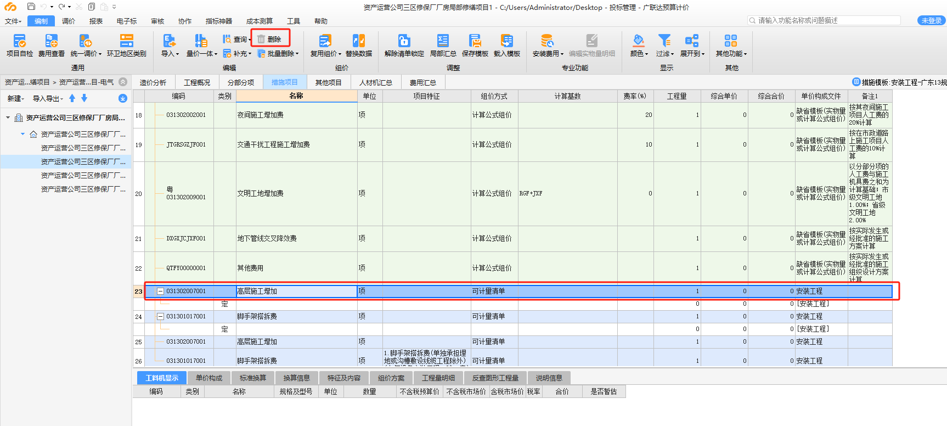
Task: Move item up with blue up arrow
Action: coord(72,98)
